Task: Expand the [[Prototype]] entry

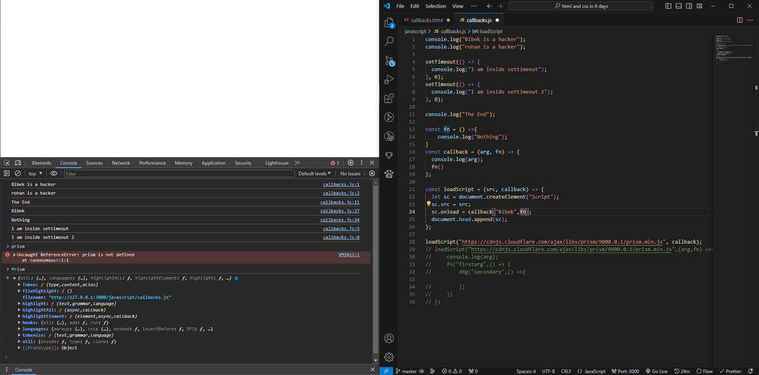Action: coord(19,348)
